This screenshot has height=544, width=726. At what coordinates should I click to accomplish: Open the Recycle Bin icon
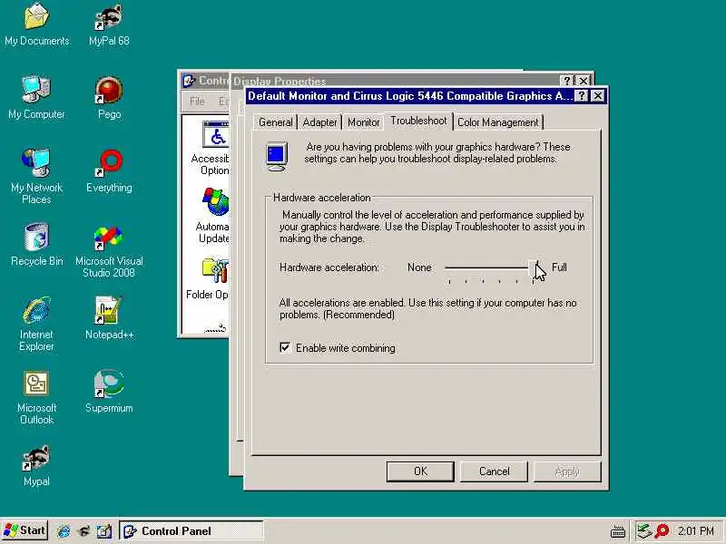pyautogui.click(x=36, y=244)
